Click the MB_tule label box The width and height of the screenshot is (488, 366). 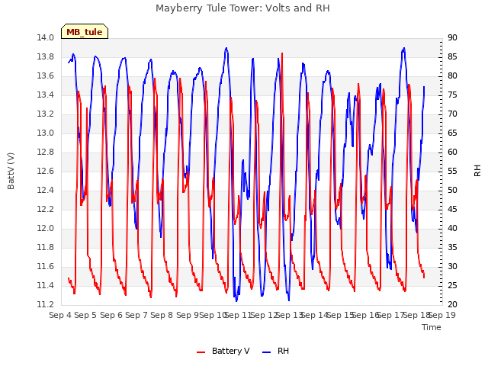(x=85, y=31)
